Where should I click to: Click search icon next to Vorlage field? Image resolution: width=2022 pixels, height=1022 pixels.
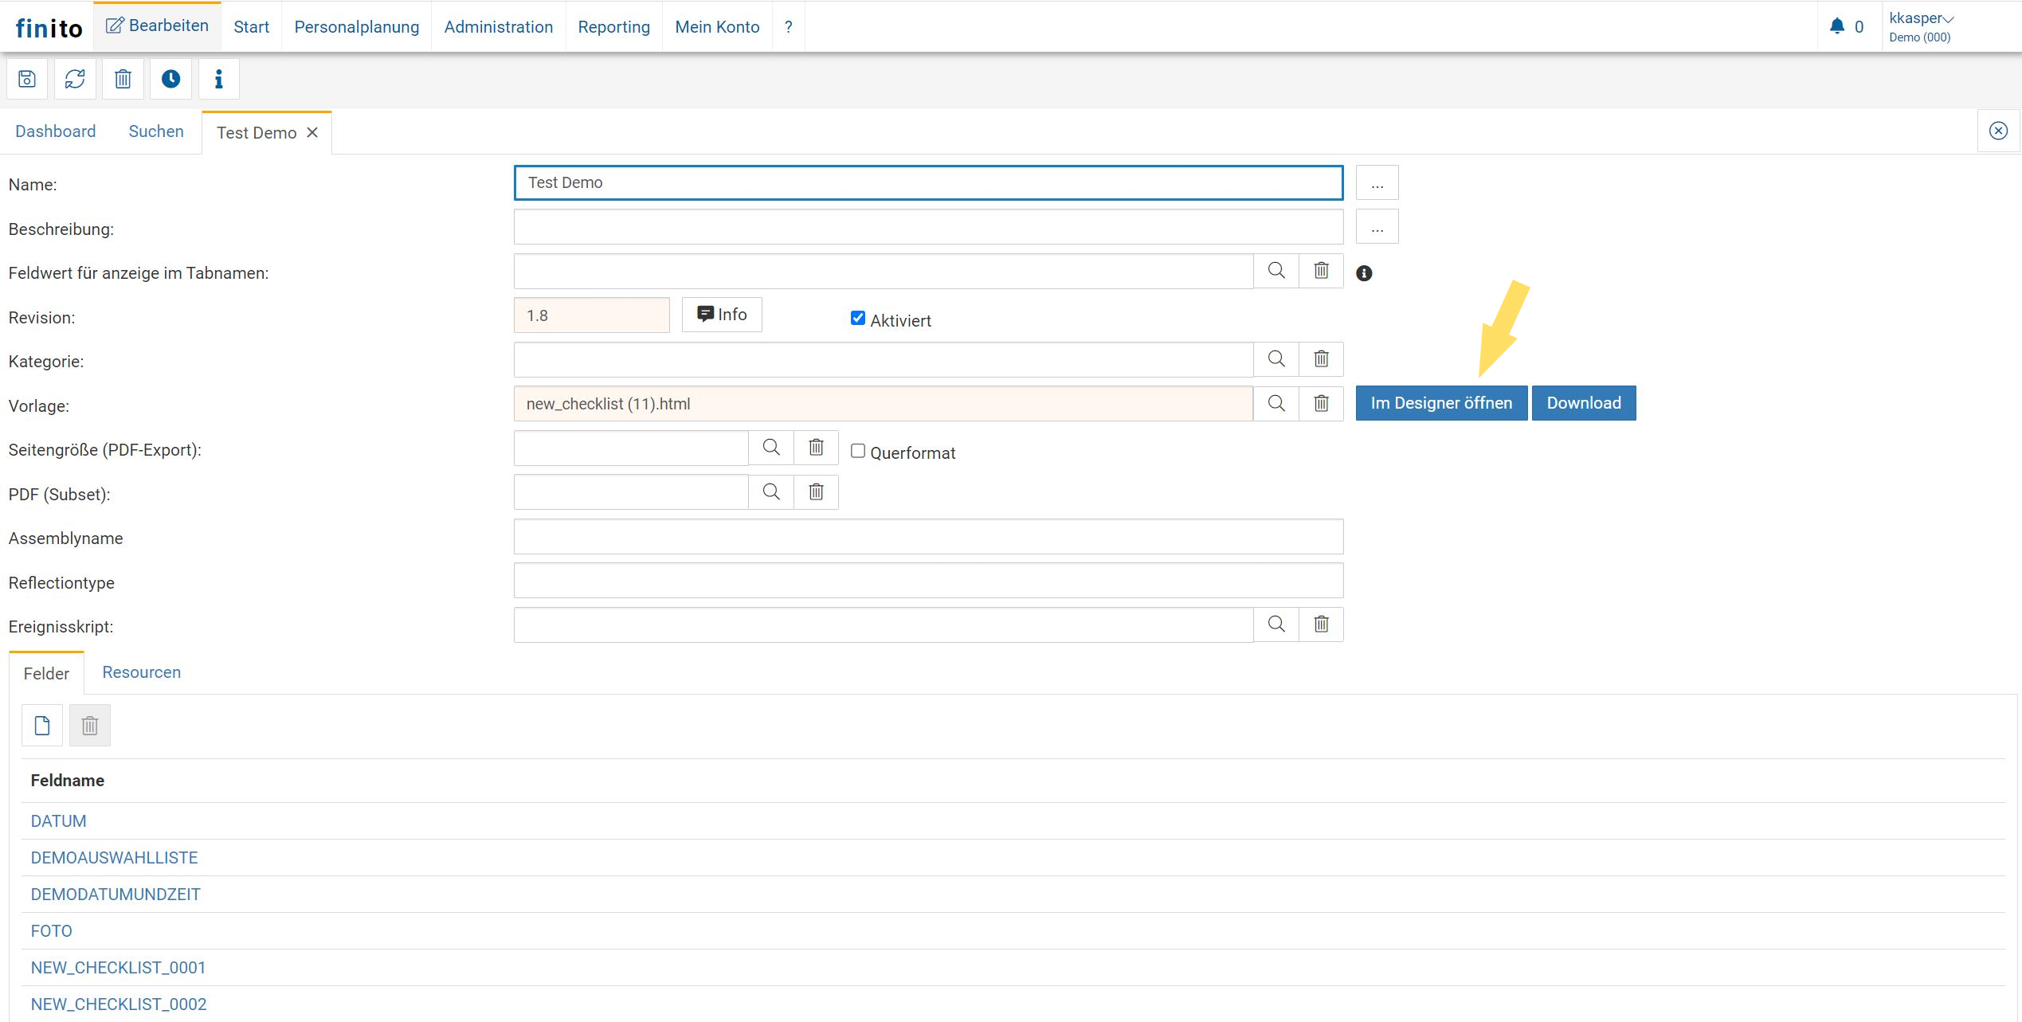tap(1276, 403)
